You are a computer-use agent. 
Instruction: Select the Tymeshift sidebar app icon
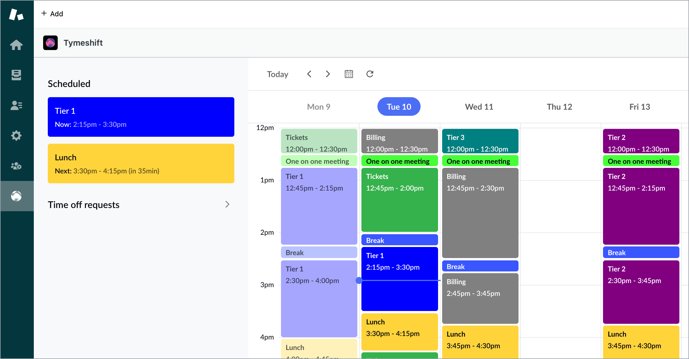pyautogui.click(x=16, y=196)
